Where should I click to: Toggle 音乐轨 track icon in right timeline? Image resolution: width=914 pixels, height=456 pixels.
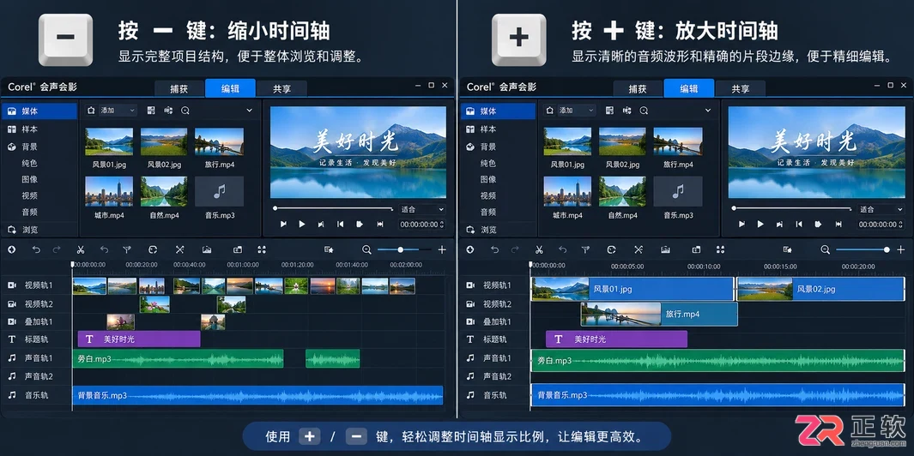[470, 395]
